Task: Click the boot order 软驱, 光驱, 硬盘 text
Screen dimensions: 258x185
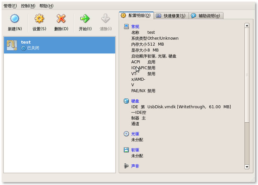Action: click(x=162, y=56)
